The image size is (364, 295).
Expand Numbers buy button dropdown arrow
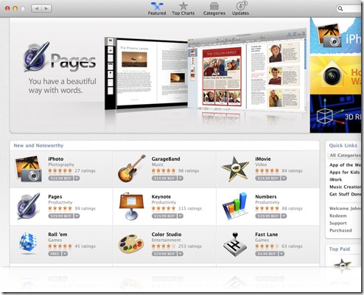[x=284, y=216]
